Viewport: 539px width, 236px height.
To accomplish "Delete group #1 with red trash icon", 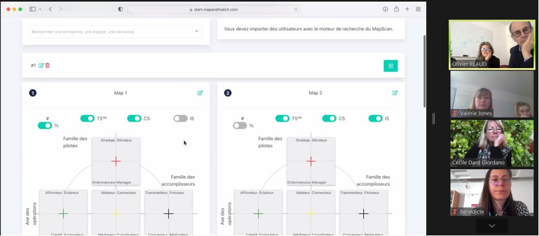I will [47, 65].
